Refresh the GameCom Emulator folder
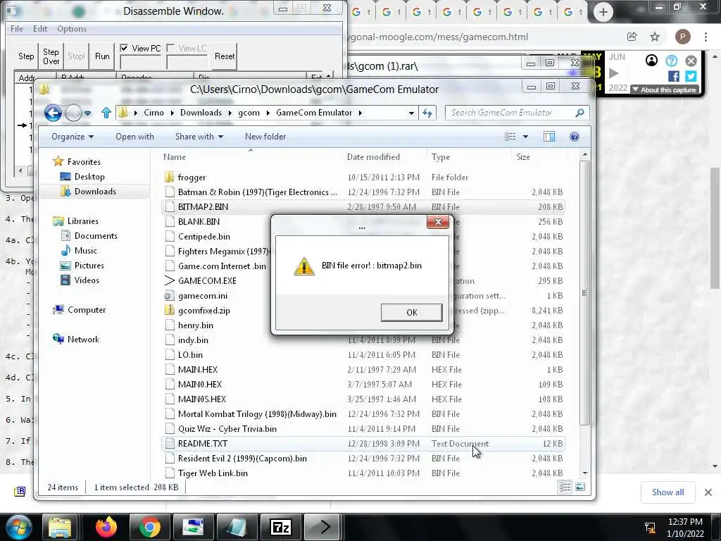721x541 pixels. (x=427, y=113)
